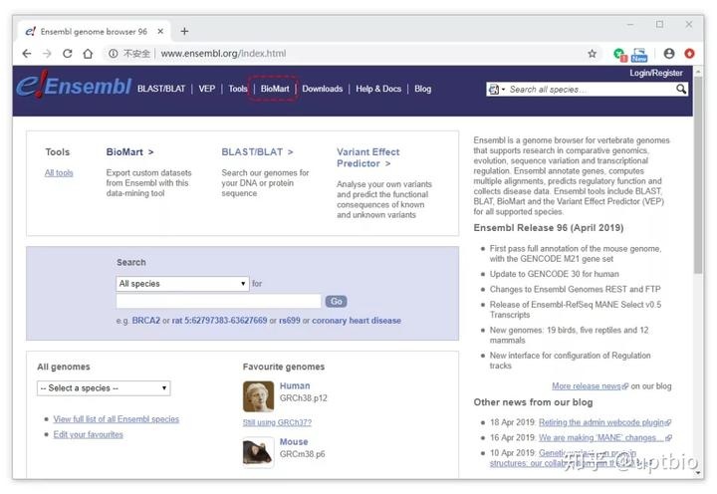Reload the page with refresh icon

[x=68, y=54]
